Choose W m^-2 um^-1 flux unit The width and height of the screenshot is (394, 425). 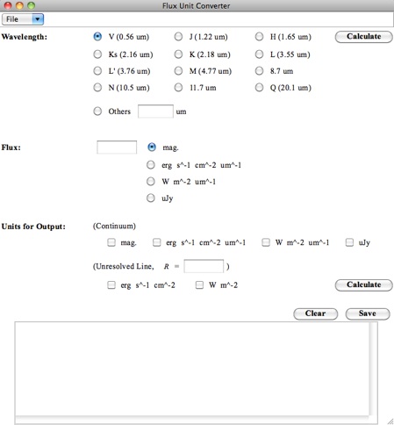(151, 182)
